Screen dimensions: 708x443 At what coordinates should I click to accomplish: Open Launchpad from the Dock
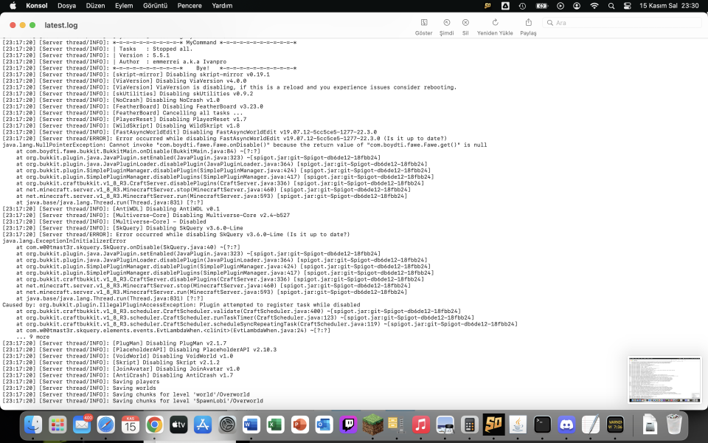coord(58,425)
